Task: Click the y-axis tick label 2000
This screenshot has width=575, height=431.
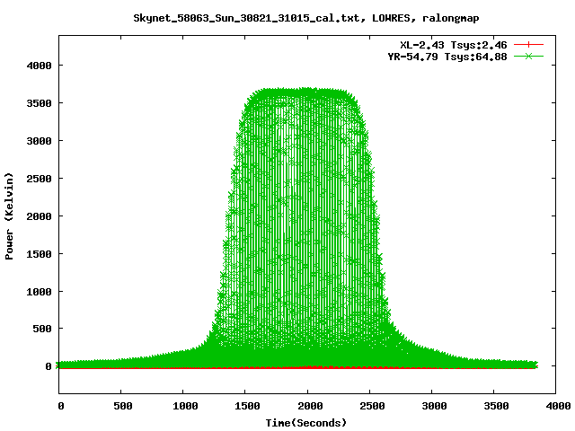Action: (x=39, y=216)
